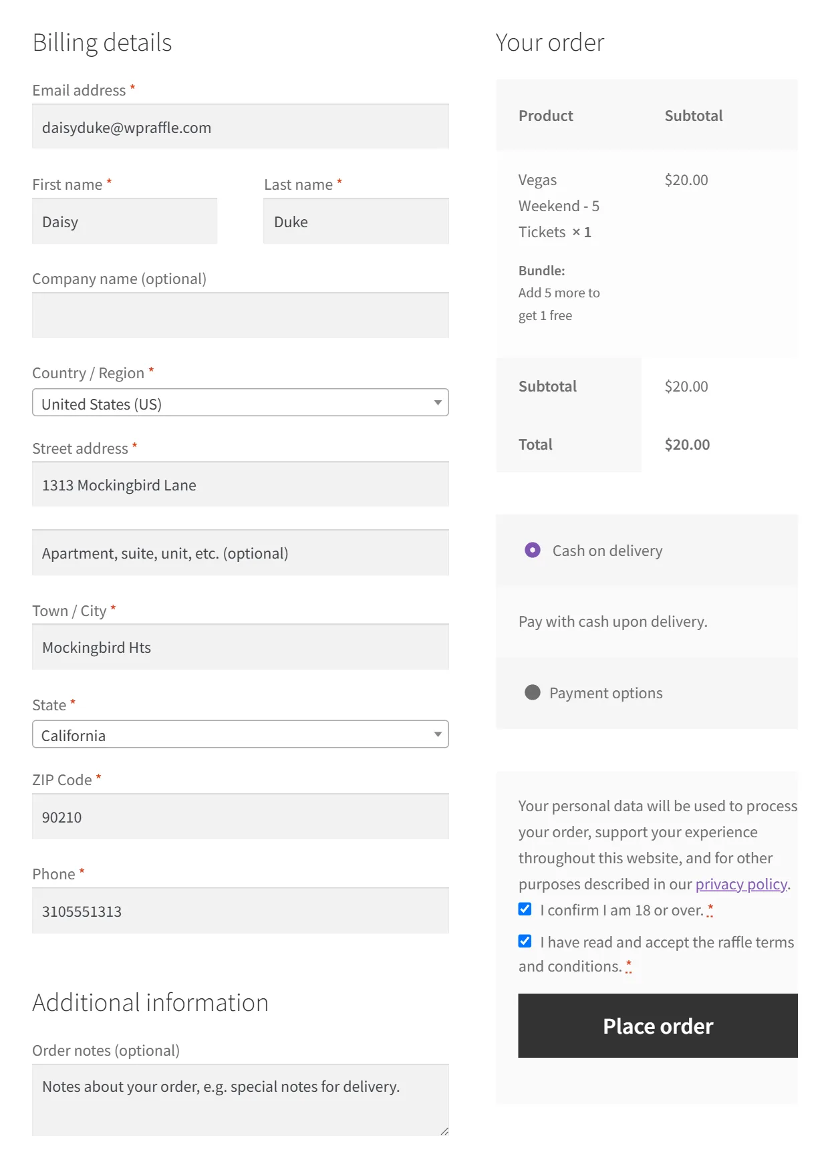
Task: Select the Cash on delivery radio button
Action: pyautogui.click(x=533, y=550)
